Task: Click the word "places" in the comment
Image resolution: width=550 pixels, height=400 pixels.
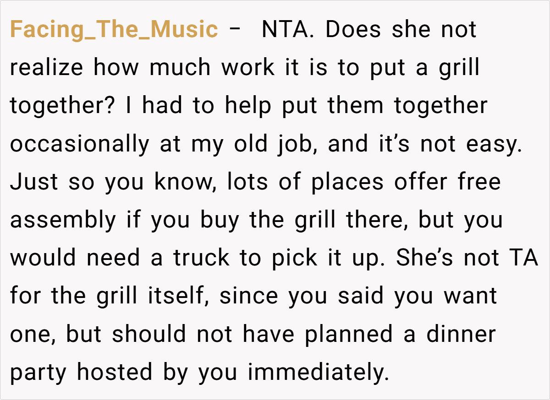Action: [347, 182]
